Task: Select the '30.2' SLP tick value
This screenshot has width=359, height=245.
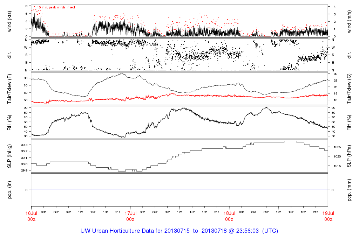Action: (24, 151)
